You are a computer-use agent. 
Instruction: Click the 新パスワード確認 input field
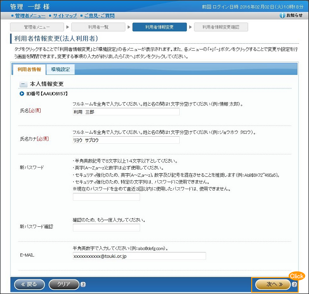point(106,228)
